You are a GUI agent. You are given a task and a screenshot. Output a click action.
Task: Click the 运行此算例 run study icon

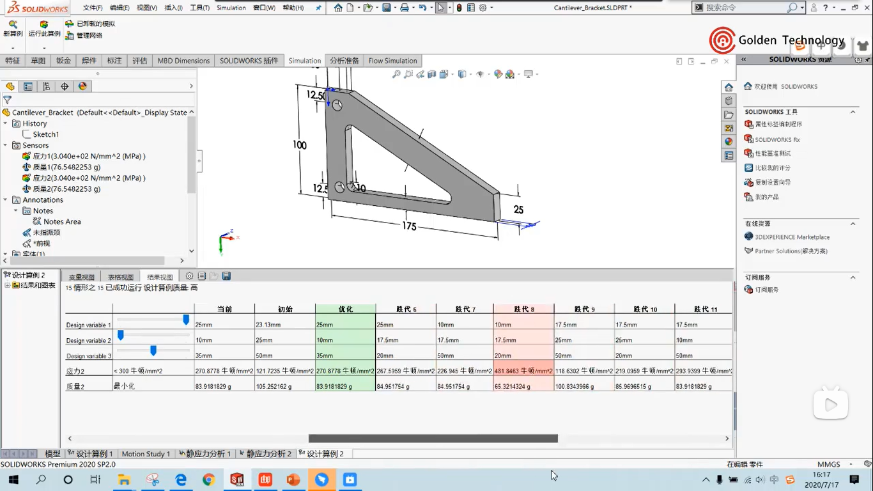click(x=44, y=25)
